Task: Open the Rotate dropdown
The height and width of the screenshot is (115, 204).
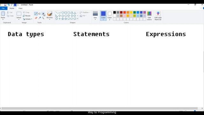Action: 27,19
